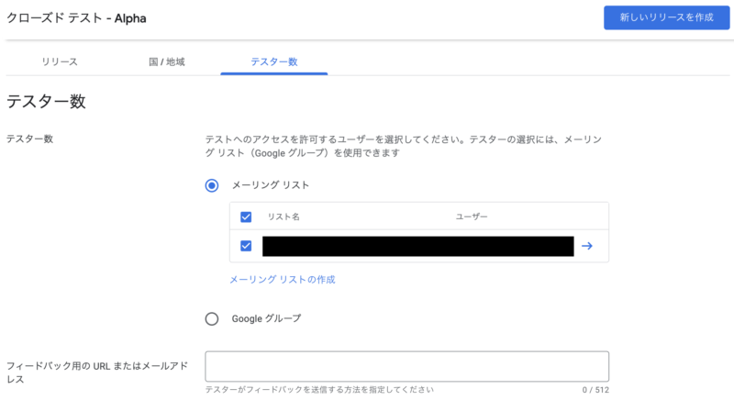Toggle the select-all checkbox in list header
This screenshot has width=734, height=400.
pos(246,217)
